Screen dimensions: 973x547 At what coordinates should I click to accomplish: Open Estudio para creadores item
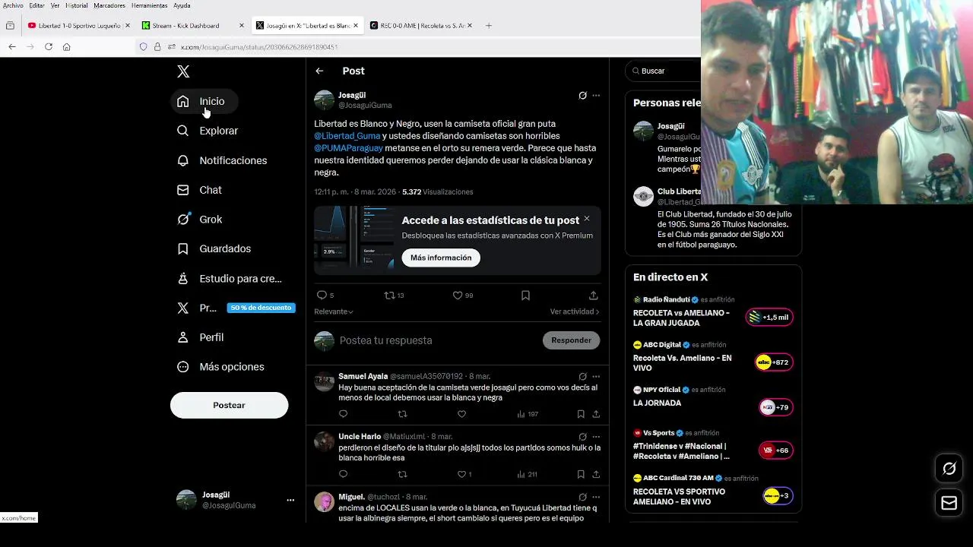tap(230, 278)
